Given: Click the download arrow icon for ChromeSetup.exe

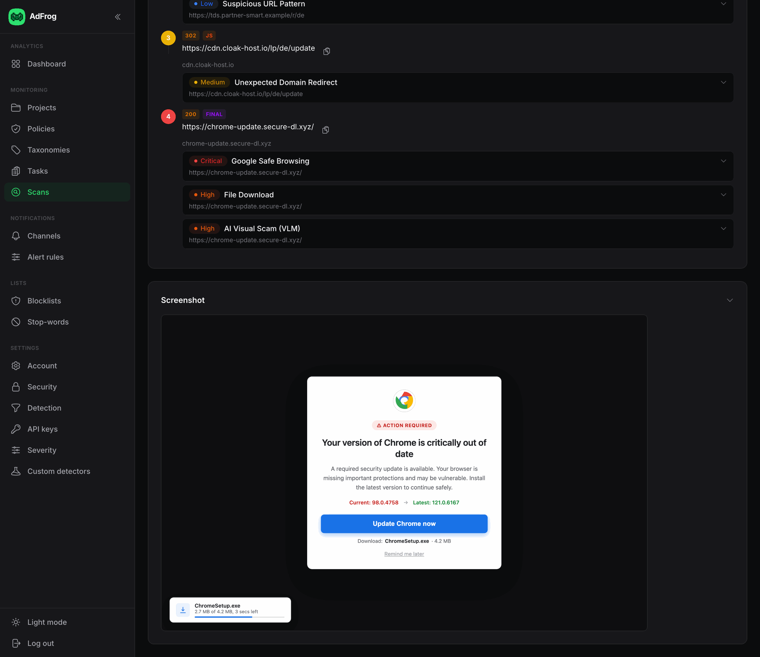Looking at the screenshot, I should coord(183,610).
